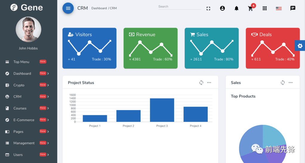
Task: Select Courses in sidebar
Action: (20, 108)
